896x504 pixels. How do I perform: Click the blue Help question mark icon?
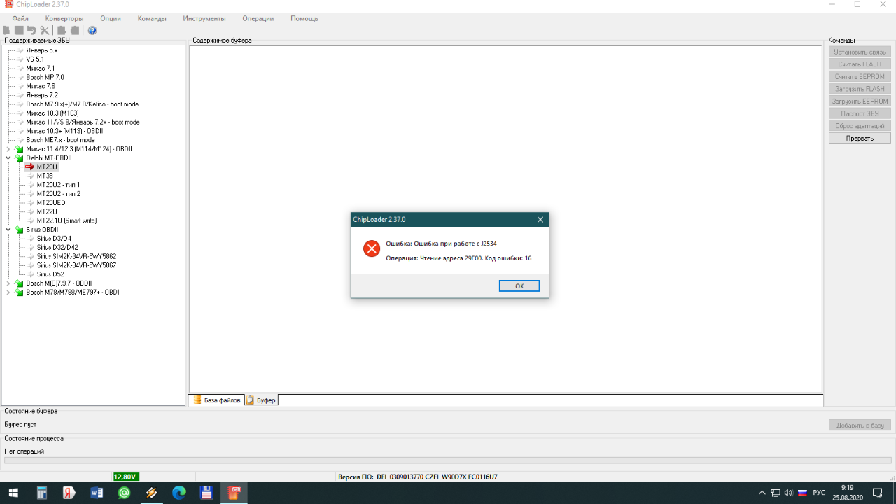tap(92, 31)
